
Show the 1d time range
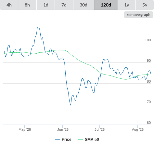click(46, 5)
